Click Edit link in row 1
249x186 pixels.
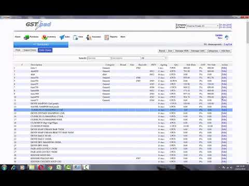pyautogui.click(x=224, y=68)
